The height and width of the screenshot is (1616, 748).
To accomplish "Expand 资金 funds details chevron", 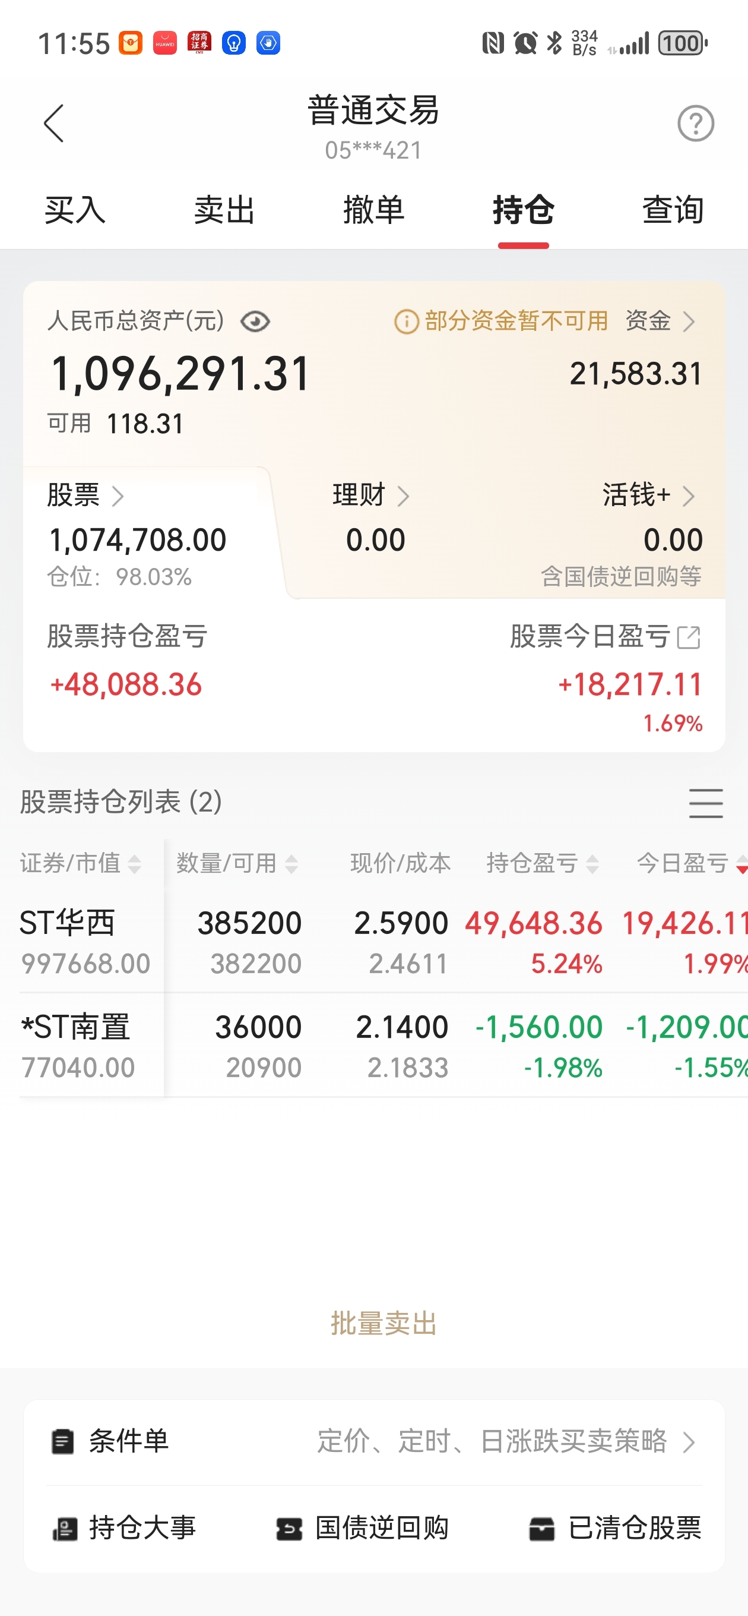I will 689,322.
